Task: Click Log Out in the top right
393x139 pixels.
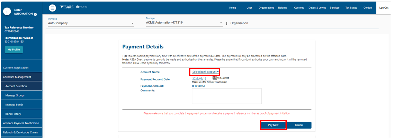Action: point(384,8)
